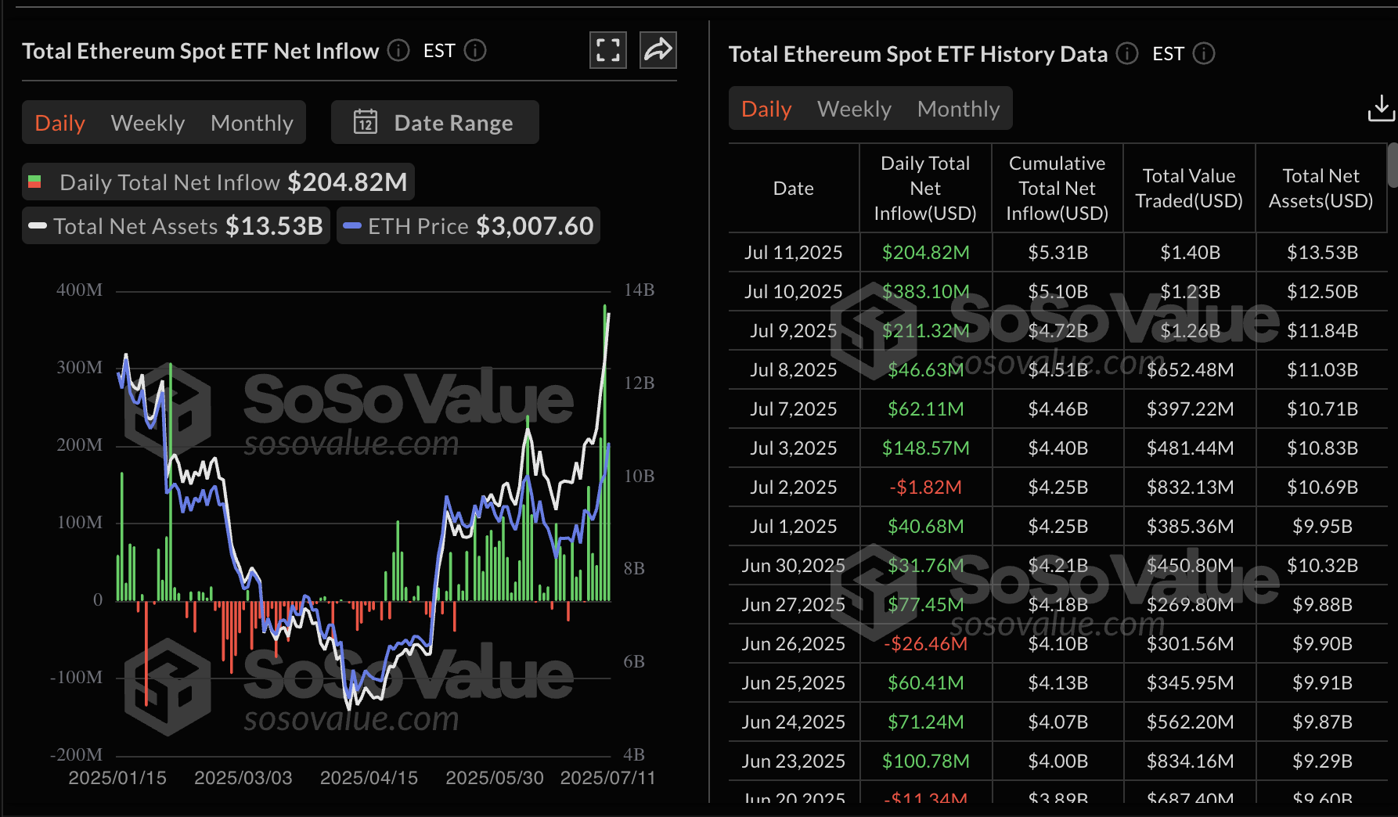Show info for Total Ethereum Spot ETF Net Inflow title
The height and width of the screenshot is (817, 1398).
[398, 50]
